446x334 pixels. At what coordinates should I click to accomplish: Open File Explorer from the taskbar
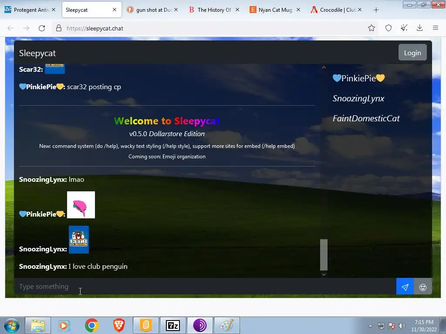38,325
